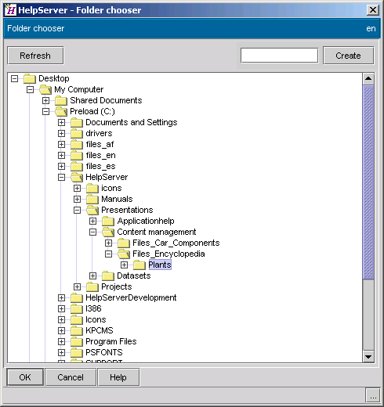Viewport: 384px width, 407px height.
Task: Collapse the My Computer node
Action: point(31,89)
